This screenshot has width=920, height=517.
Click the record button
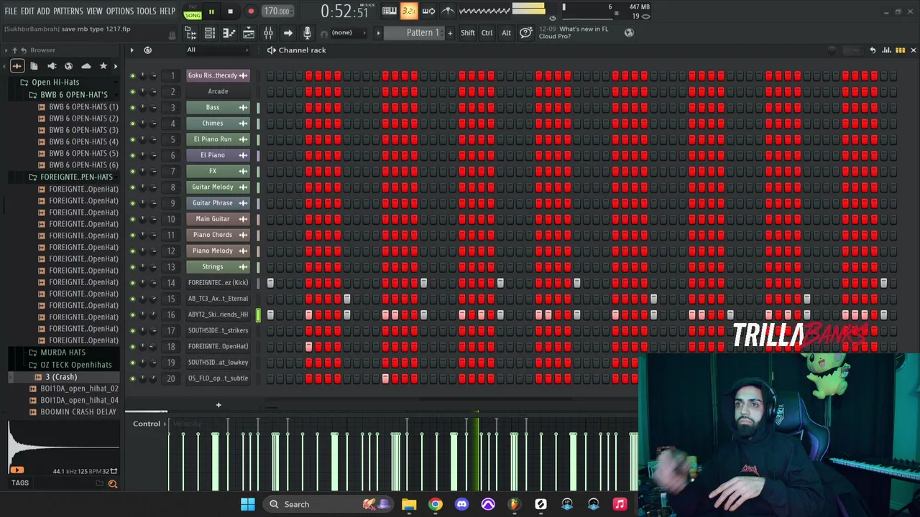pyautogui.click(x=251, y=11)
